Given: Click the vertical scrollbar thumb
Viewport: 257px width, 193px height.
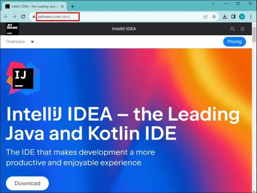Looking at the screenshot, I should (254, 34).
